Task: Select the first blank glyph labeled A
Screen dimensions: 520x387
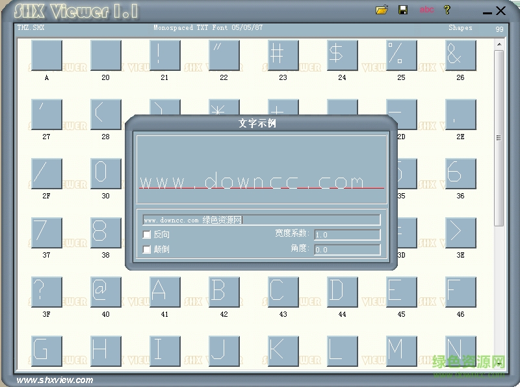Action: coord(47,55)
